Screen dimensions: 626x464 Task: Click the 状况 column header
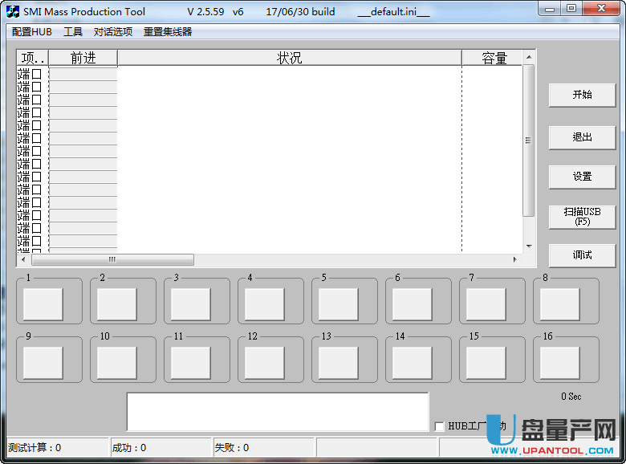(289, 58)
